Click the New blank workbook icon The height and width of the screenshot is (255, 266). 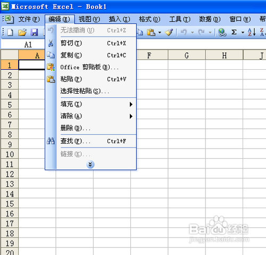pos(10,32)
